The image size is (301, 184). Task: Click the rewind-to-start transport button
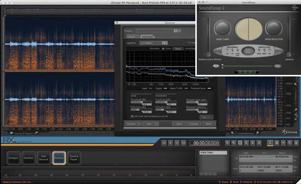[164, 143]
